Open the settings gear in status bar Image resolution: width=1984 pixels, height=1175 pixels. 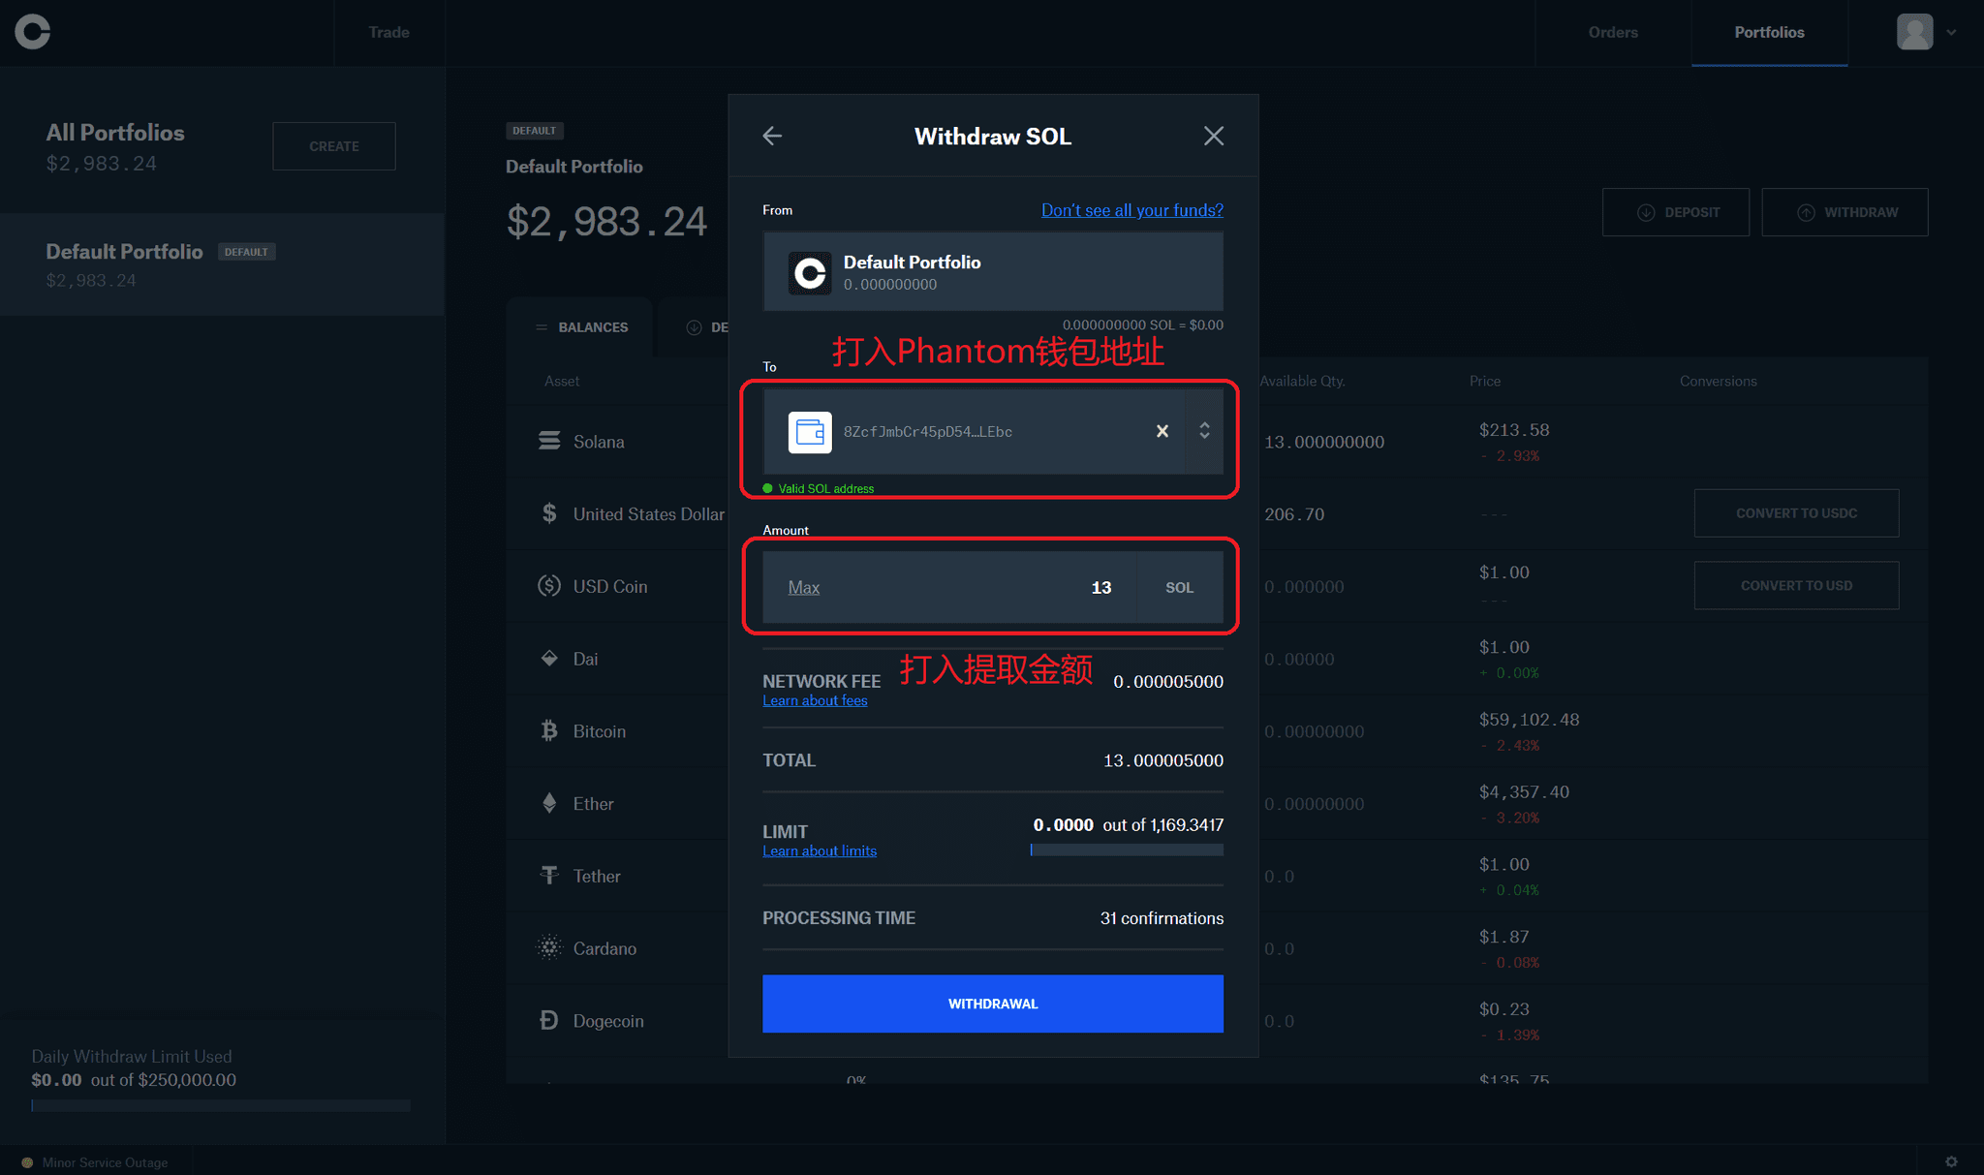(x=1951, y=1161)
